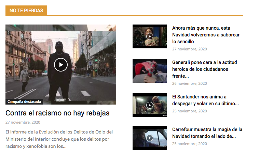
Task: Open headline Contra el racismo no hay rebajas
Action: 57,113
